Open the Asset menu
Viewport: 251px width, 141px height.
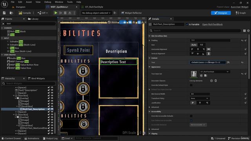(x=29, y=2)
